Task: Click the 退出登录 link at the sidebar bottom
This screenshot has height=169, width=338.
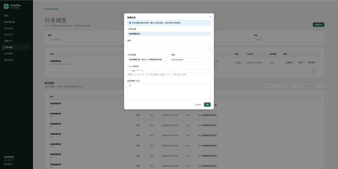Action: (x=8, y=164)
